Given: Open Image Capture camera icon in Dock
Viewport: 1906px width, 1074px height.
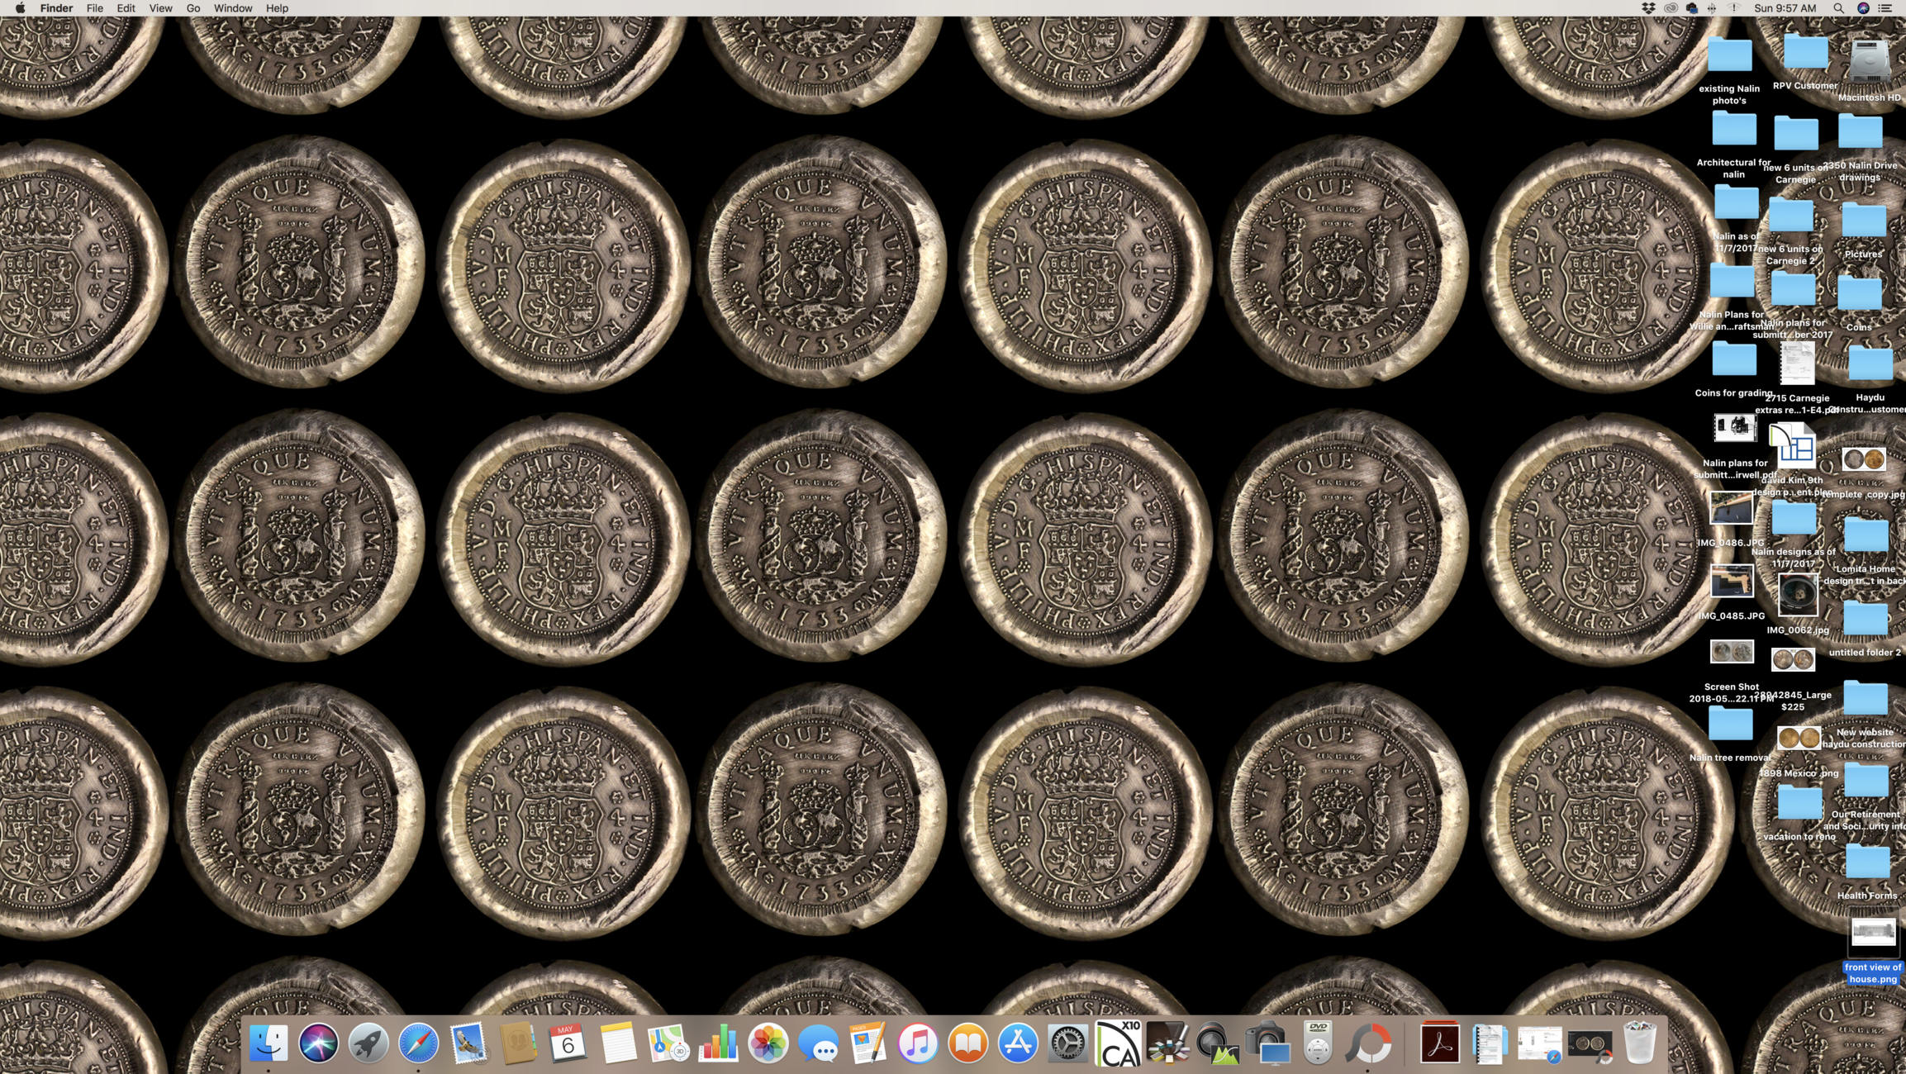Looking at the screenshot, I should (x=1267, y=1043).
